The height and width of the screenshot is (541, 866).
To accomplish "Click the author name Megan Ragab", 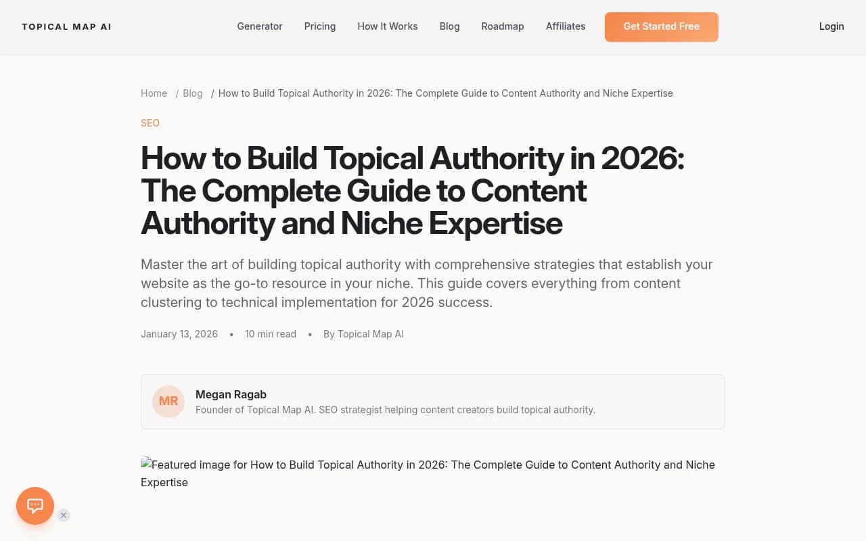I will point(231,394).
